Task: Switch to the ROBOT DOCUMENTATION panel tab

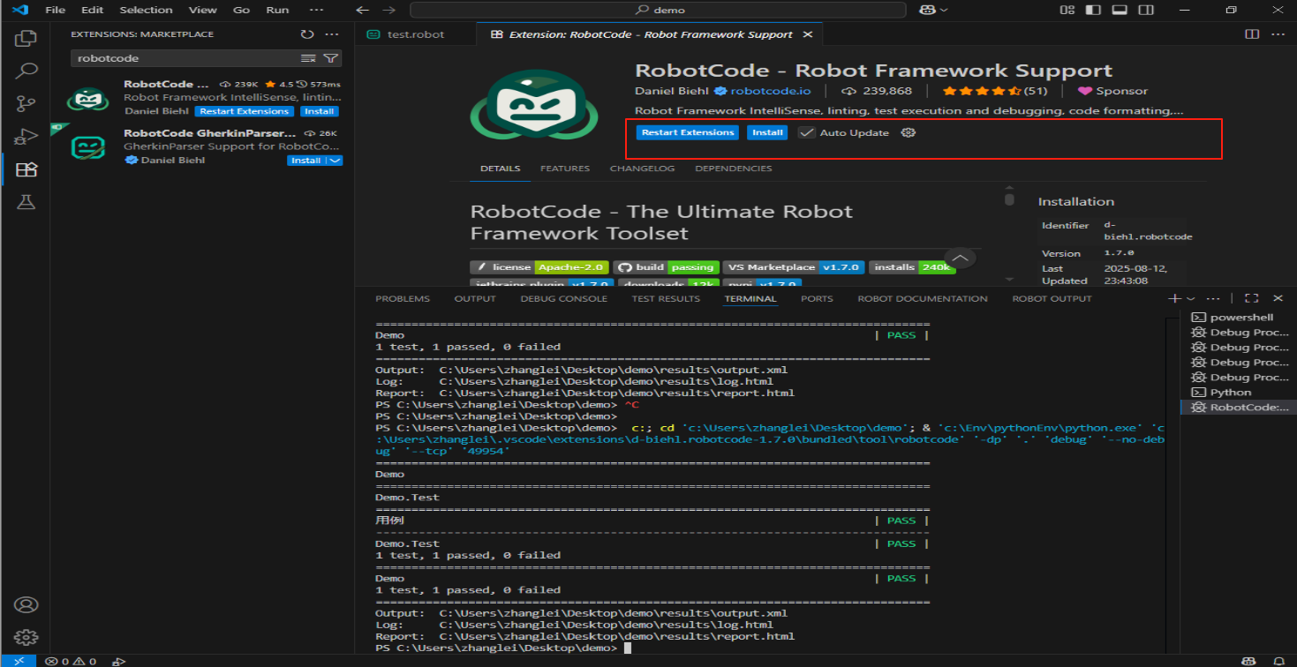Action: tap(923, 298)
